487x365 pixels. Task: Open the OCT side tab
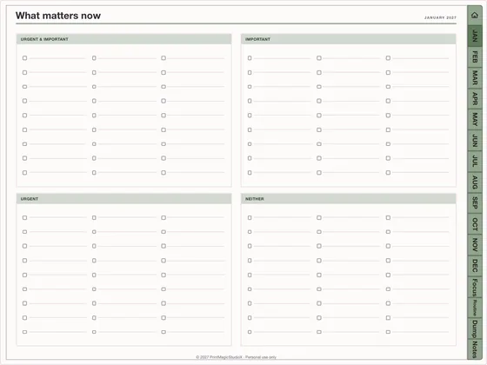(475, 224)
